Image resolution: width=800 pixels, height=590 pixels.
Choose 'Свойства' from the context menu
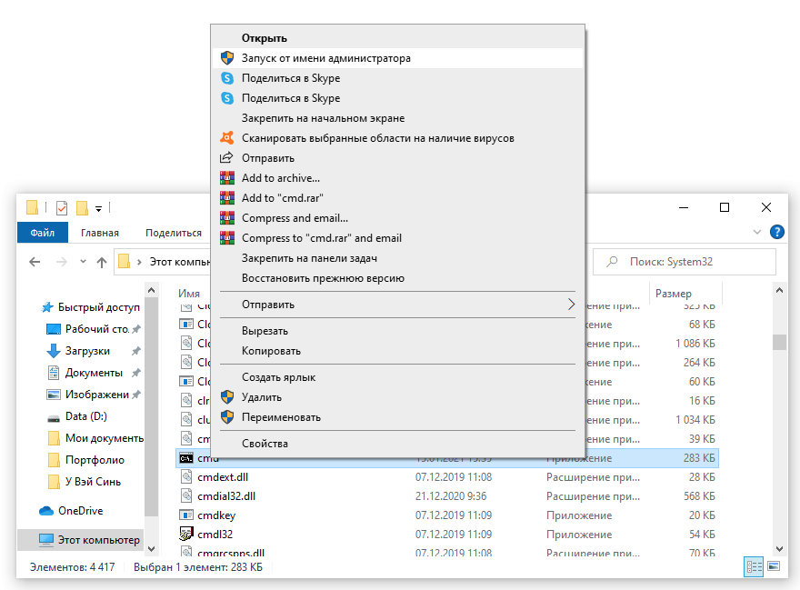(265, 444)
